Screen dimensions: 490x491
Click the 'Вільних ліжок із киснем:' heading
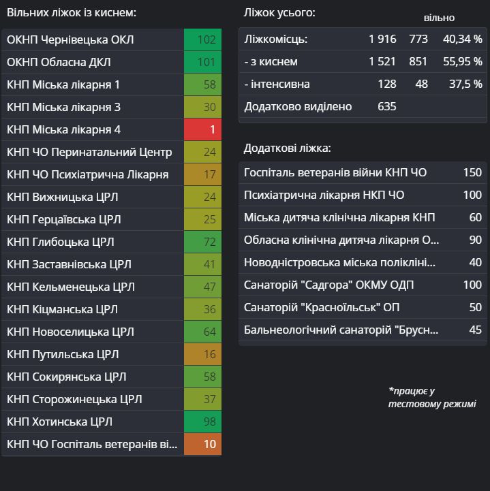(x=72, y=13)
